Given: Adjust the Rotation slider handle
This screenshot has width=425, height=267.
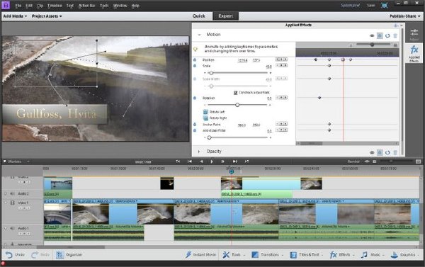Looking at the screenshot, I should pos(237,105).
